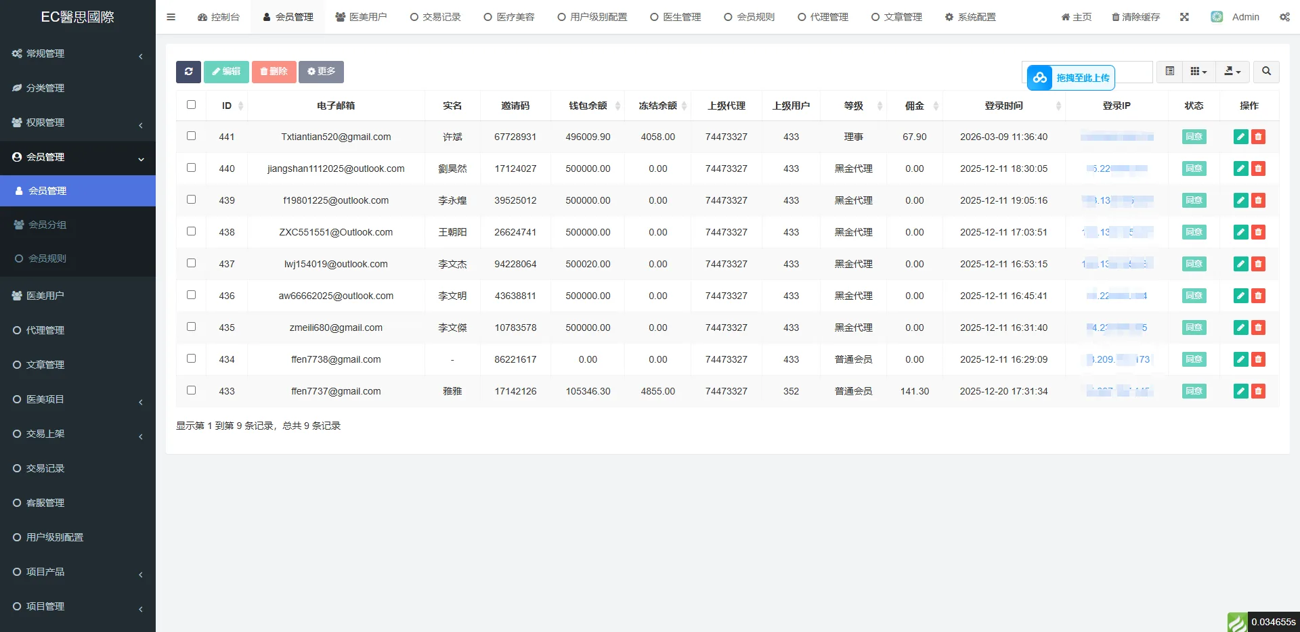
Task: Click the 清除缓存 link
Action: point(1135,17)
